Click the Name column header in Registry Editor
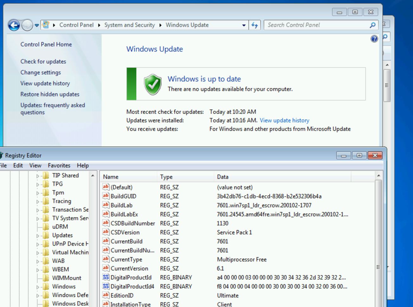 128,177
